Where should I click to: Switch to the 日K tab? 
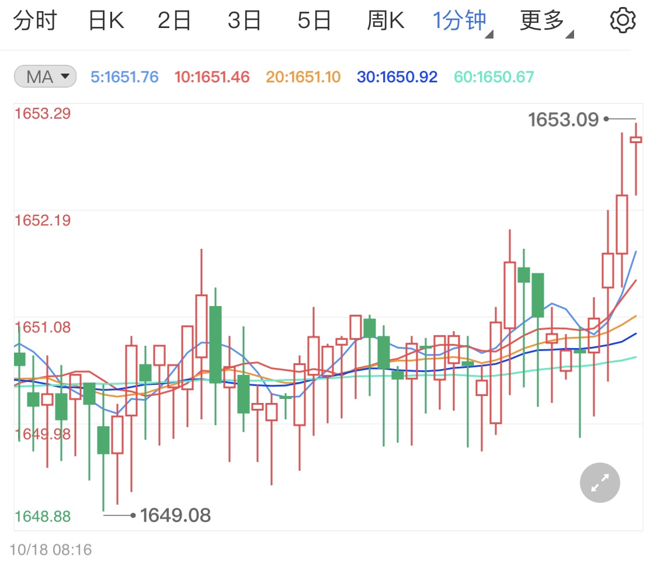point(106,20)
